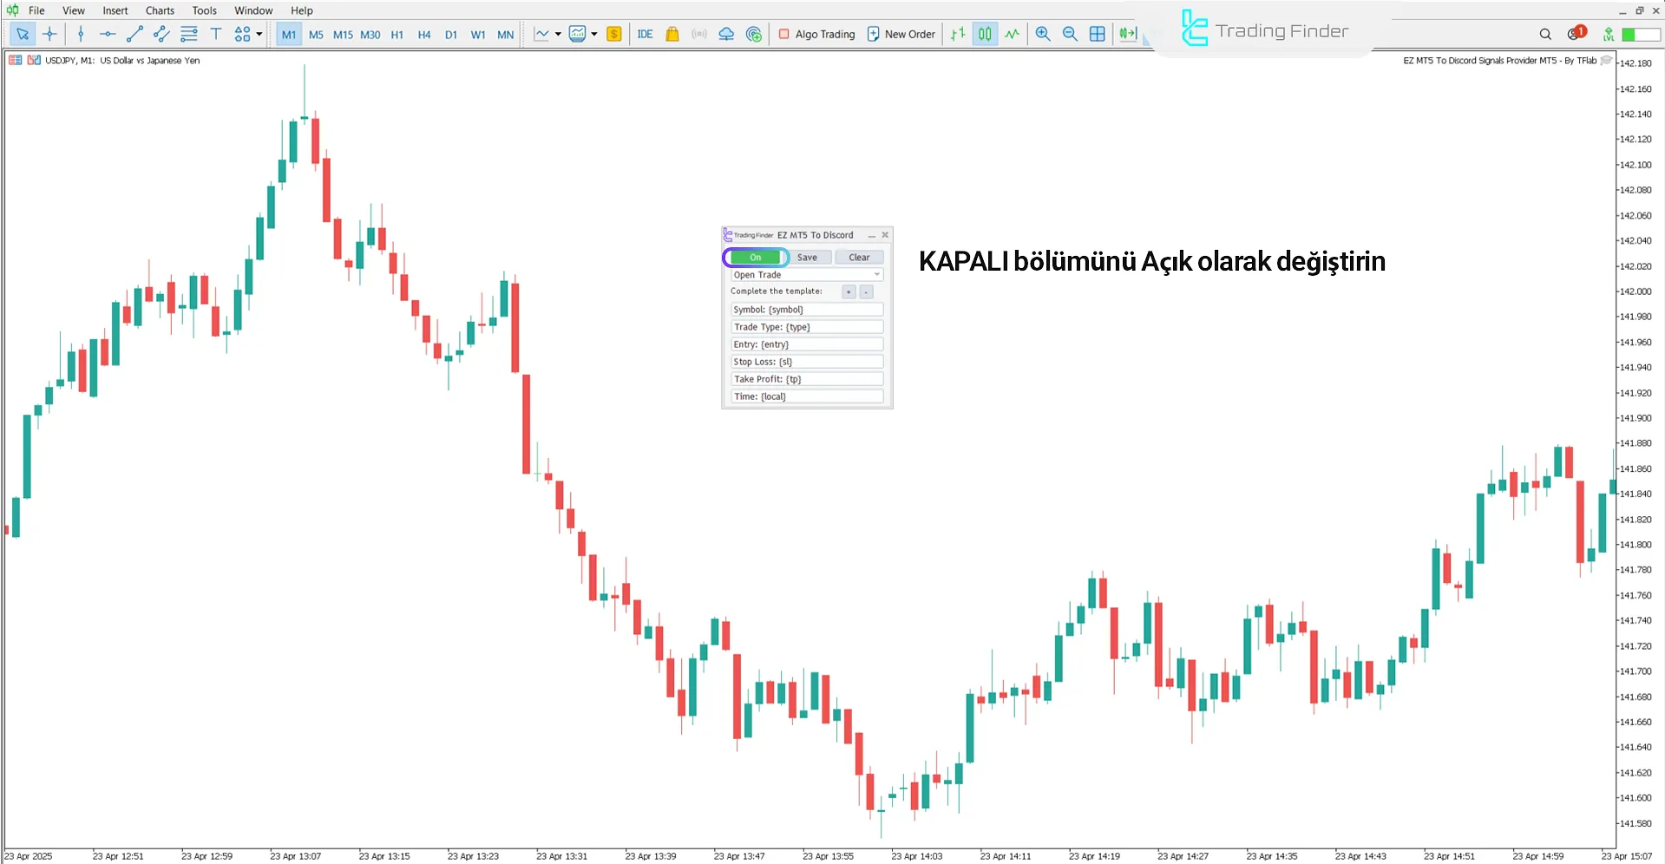Click the connection status bar indicator
Viewport: 1665px width, 864px height.
pos(1641,34)
